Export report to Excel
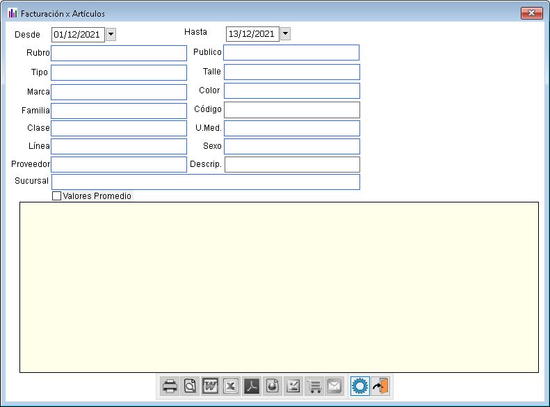Screen dimensions: 550x407 coord(231,386)
